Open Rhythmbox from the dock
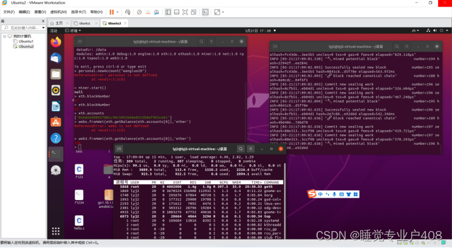The image size is (452, 248). (56, 90)
